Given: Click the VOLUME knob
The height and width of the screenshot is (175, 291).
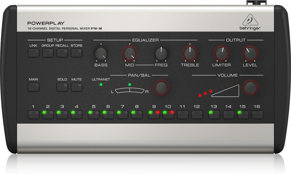Looking at the screenshot, I should pyautogui.click(x=250, y=87).
